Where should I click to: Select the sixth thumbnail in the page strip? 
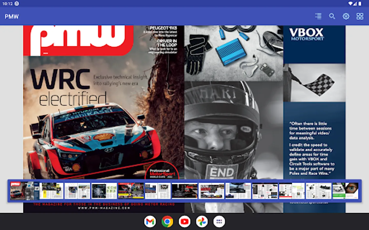coord(158,191)
